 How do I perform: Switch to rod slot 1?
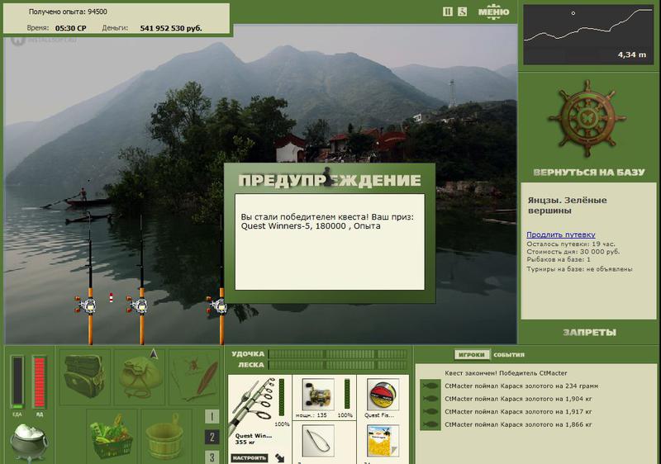[x=212, y=416]
